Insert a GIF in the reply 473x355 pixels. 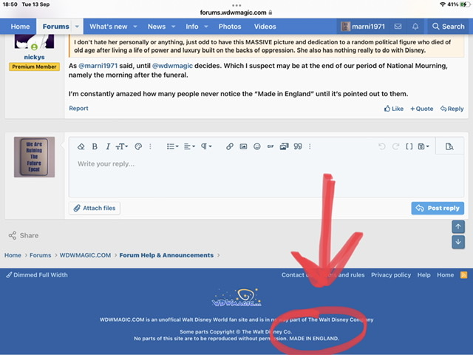click(x=270, y=146)
